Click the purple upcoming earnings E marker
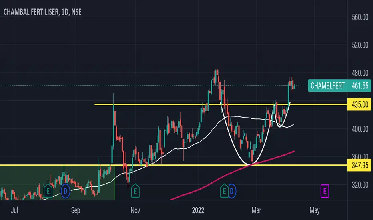The image size is (373, 220). (x=325, y=191)
